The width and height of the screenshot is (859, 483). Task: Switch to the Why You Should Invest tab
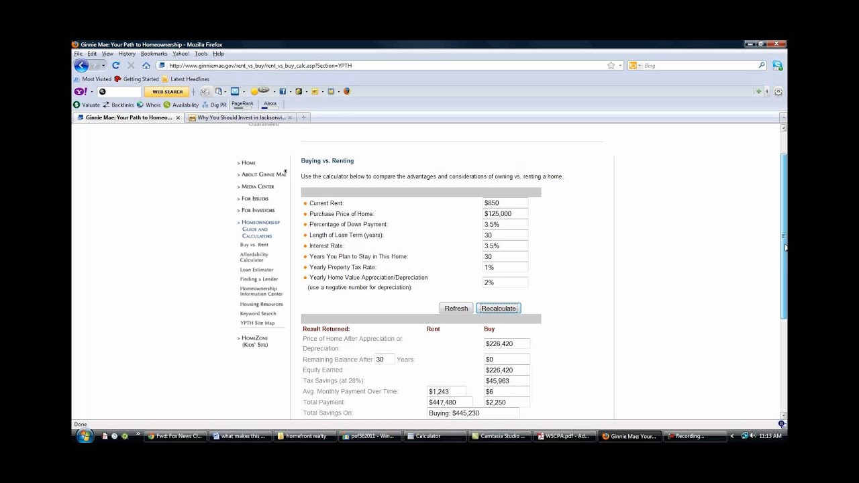pos(242,117)
